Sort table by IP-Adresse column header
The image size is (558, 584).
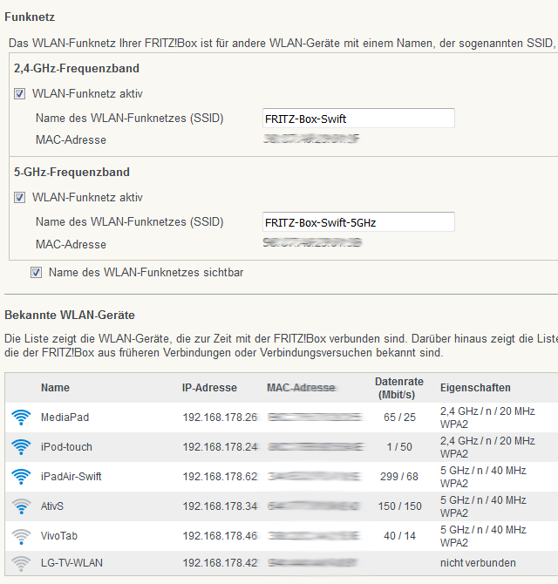[209, 388]
